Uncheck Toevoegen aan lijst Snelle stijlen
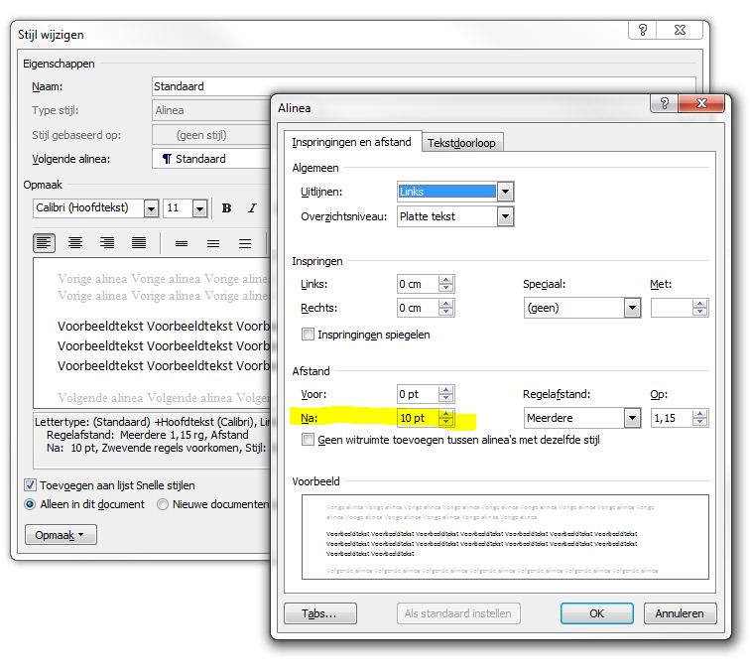 [x=31, y=485]
